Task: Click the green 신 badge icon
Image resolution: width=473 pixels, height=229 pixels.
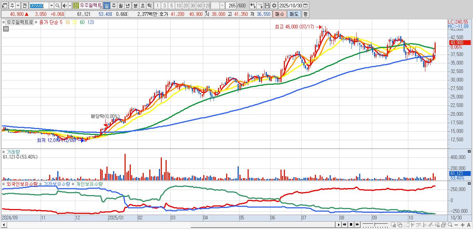Action: [76, 6]
